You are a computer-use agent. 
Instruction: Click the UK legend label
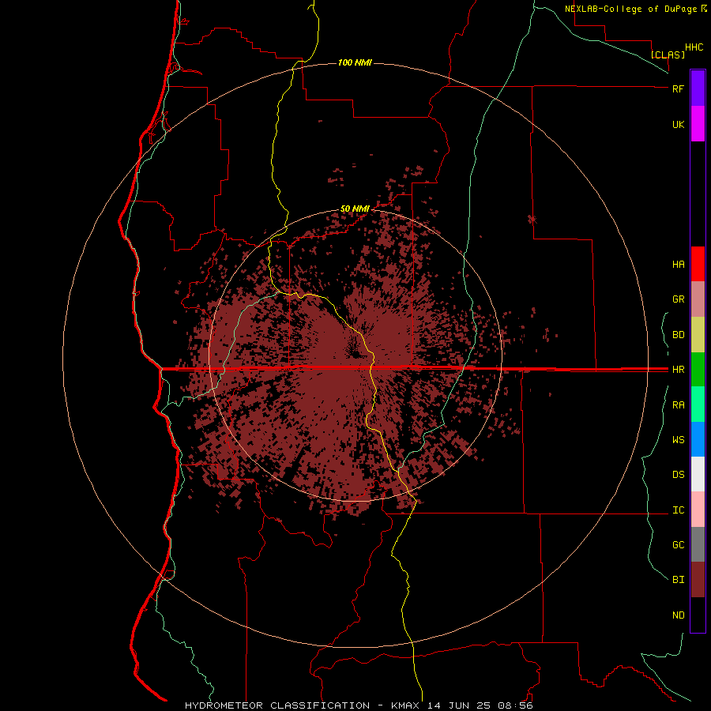(x=678, y=125)
